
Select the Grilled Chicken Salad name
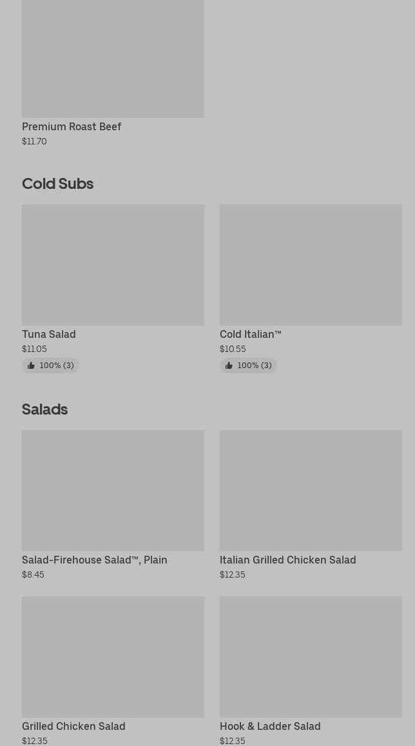(73, 726)
